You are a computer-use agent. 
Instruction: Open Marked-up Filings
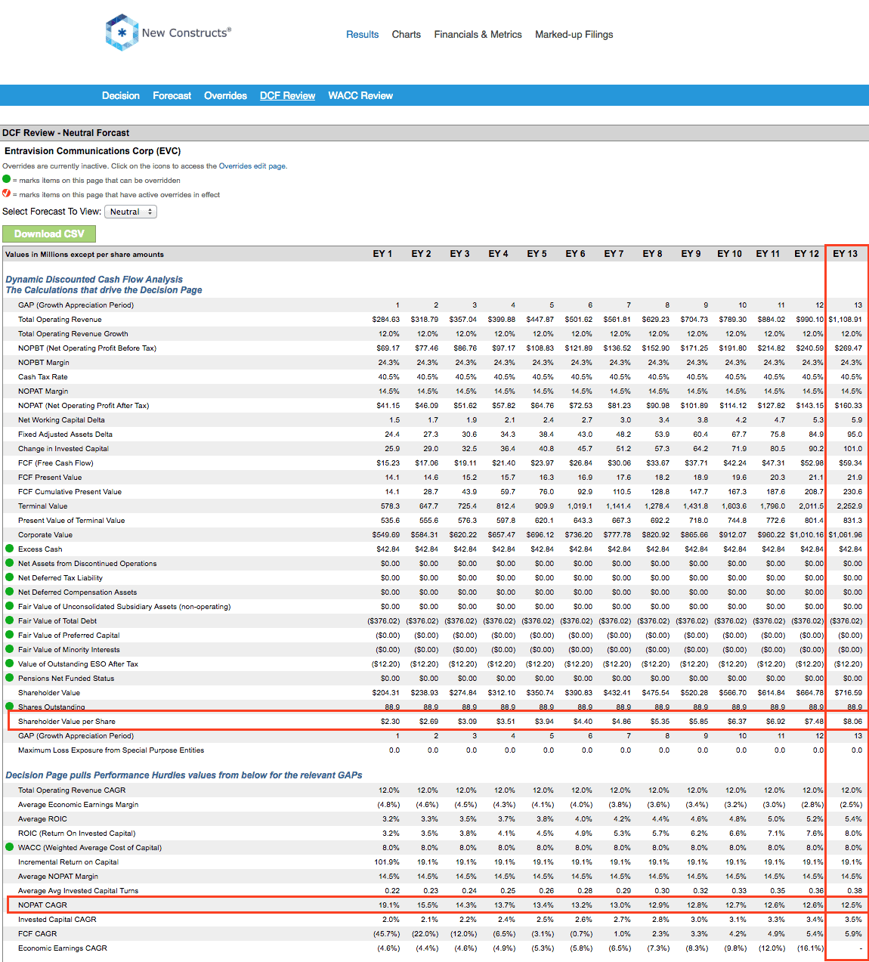coord(574,35)
